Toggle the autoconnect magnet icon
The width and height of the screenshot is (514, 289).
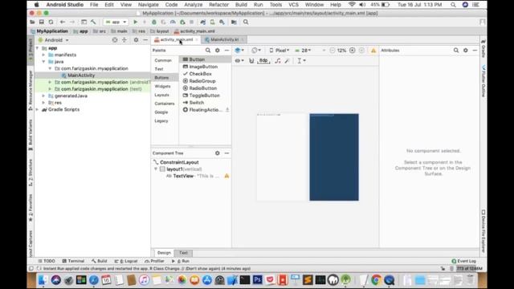(251, 61)
